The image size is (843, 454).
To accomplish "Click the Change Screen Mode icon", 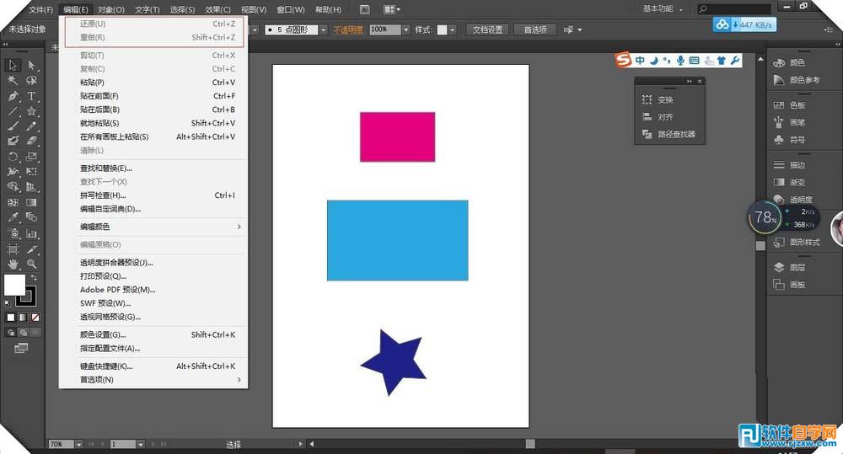I will (x=22, y=348).
